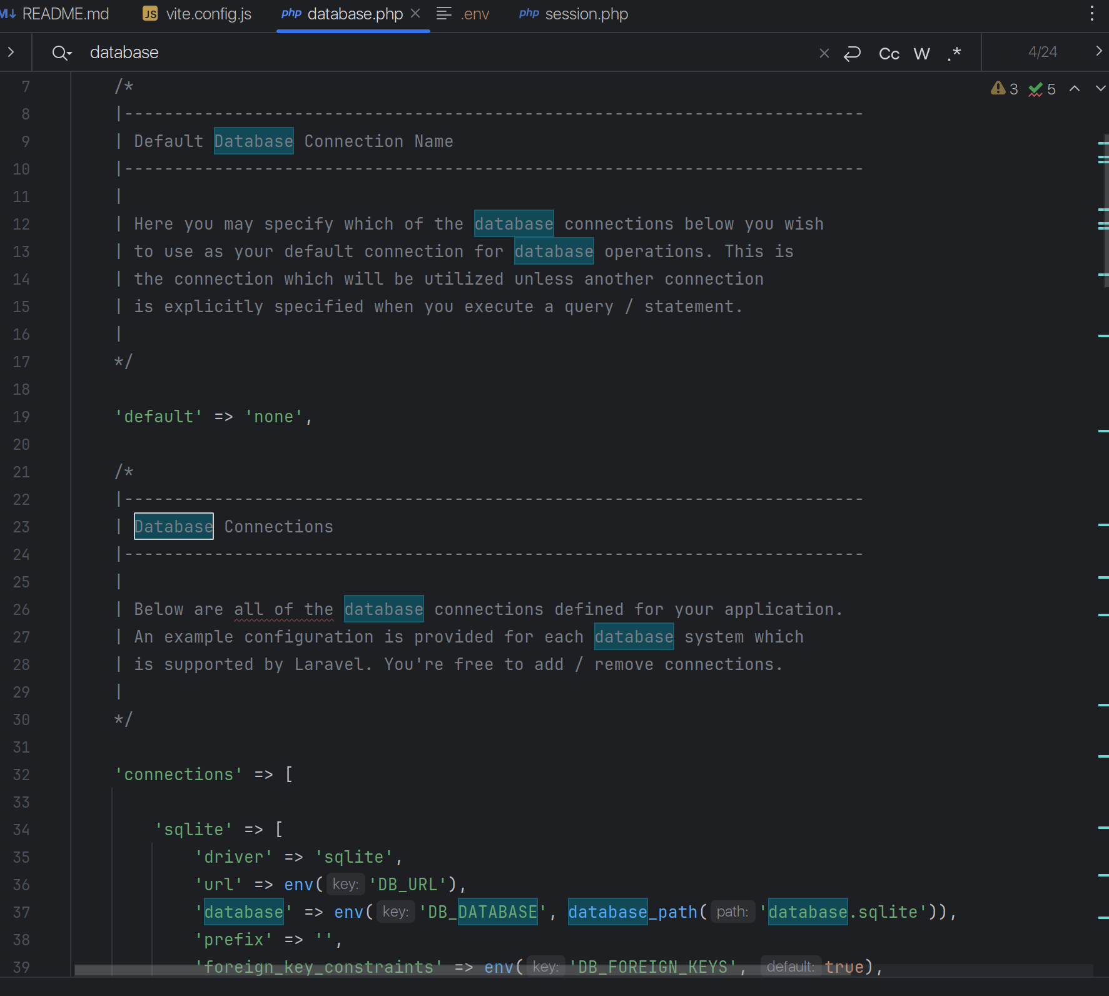
Task: Toggle Words (W) search option
Action: coord(922,53)
